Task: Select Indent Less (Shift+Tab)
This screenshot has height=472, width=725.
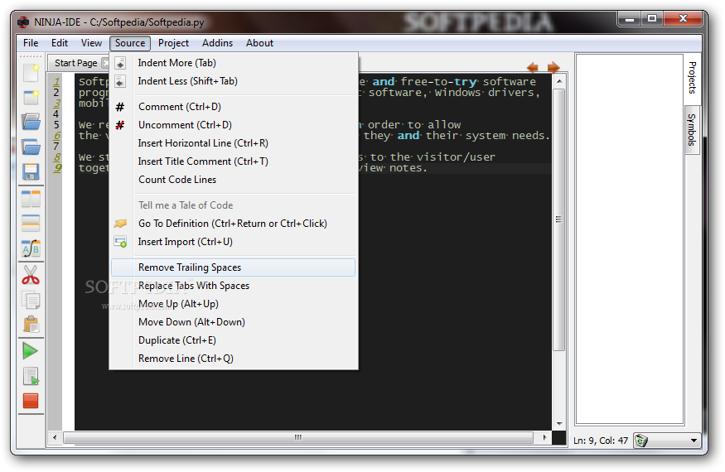Action: point(234,81)
